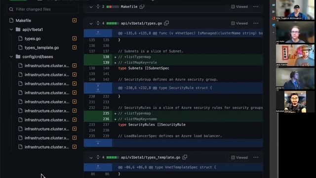
Task: Select the James video thumbnail
Action: [295, 78]
